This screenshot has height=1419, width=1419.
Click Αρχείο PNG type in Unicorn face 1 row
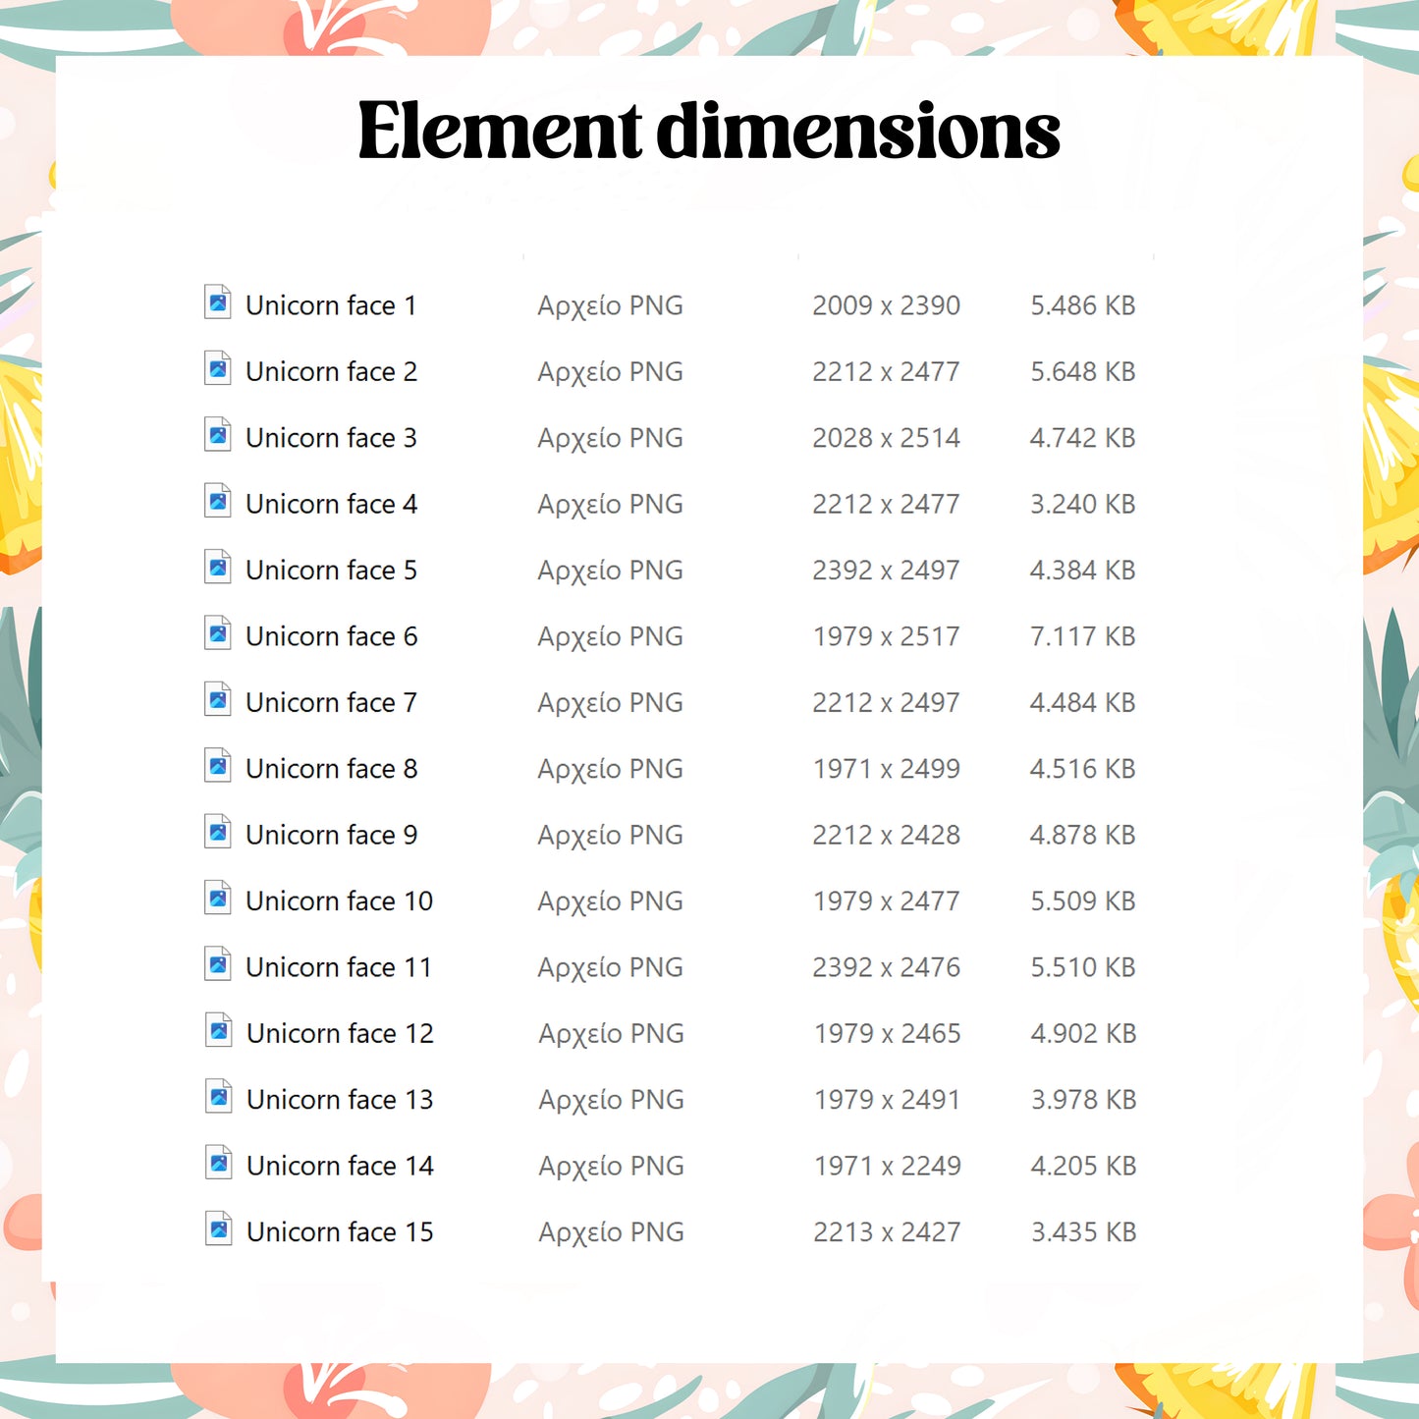[610, 306]
